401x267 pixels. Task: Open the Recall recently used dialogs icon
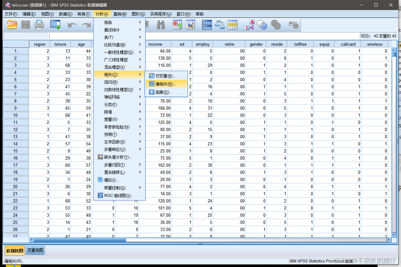[56, 25]
